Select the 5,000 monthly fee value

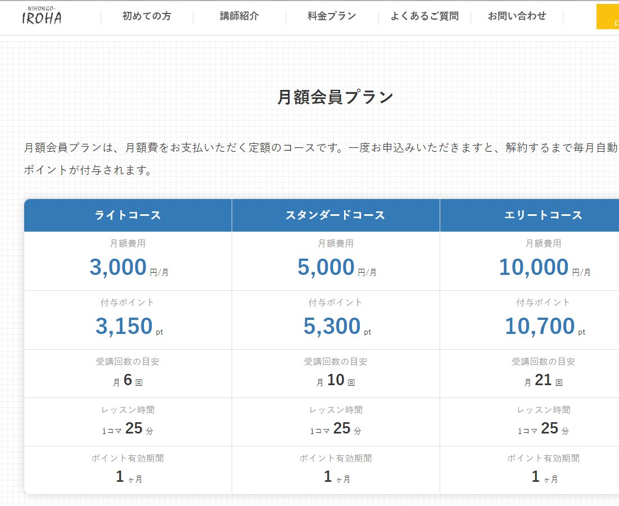pyautogui.click(x=326, y=267)
